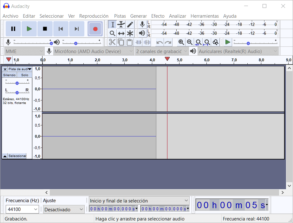Skip to start of the track
This screenshot has height=223, width=293.
click(61, 29)
